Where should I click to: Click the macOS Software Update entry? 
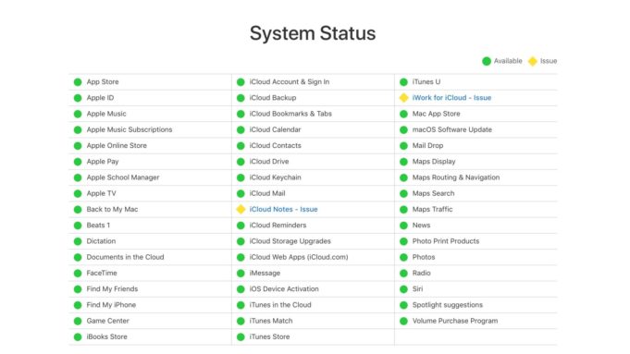(x=452, y=129)
